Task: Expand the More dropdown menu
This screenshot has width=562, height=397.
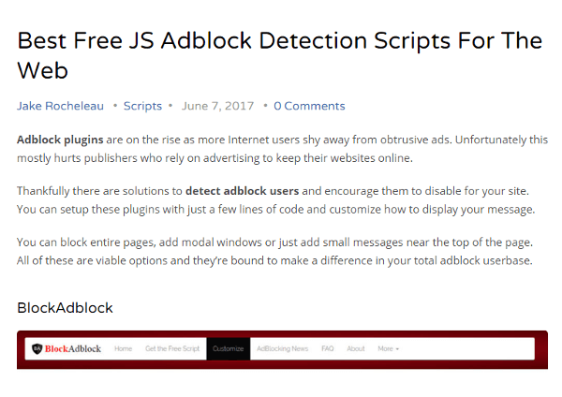Action: [388, 348]
